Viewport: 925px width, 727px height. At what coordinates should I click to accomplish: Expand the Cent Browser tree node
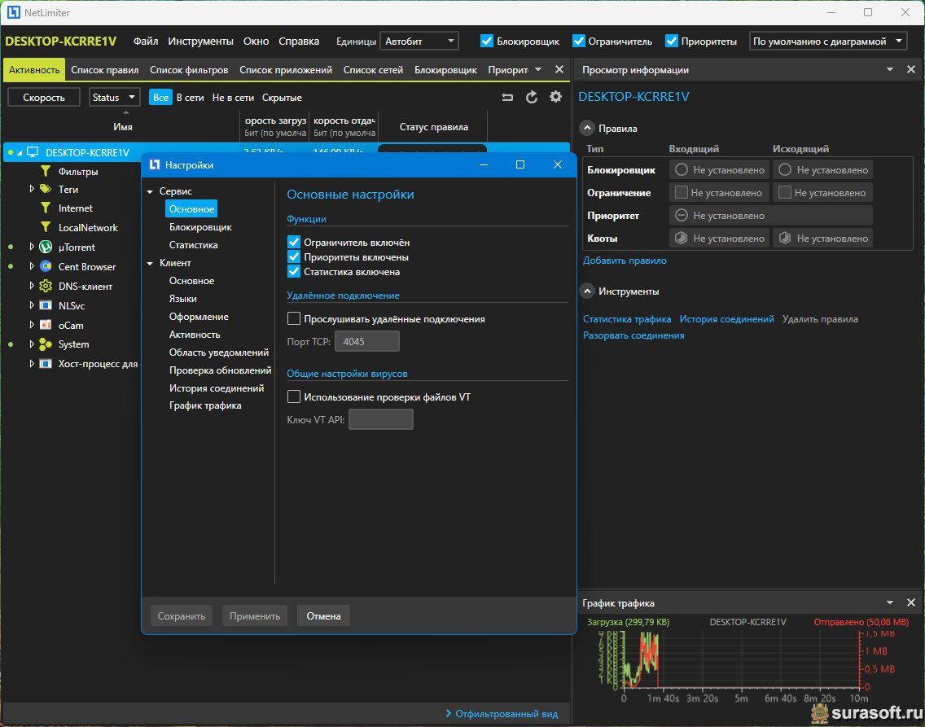pyautogui.click(x=31, y=266)
